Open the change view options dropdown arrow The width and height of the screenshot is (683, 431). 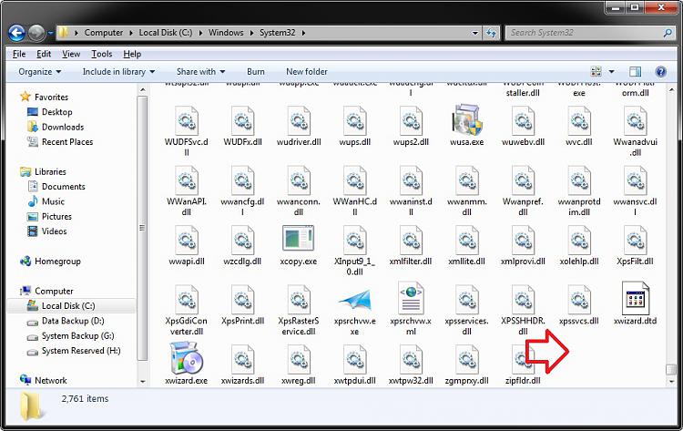pyautogui.click(x=611, y=71)
